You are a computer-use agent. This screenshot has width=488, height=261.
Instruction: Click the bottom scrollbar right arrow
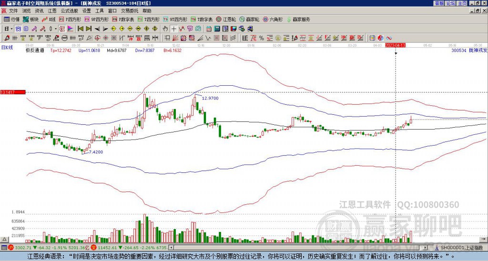426,248
